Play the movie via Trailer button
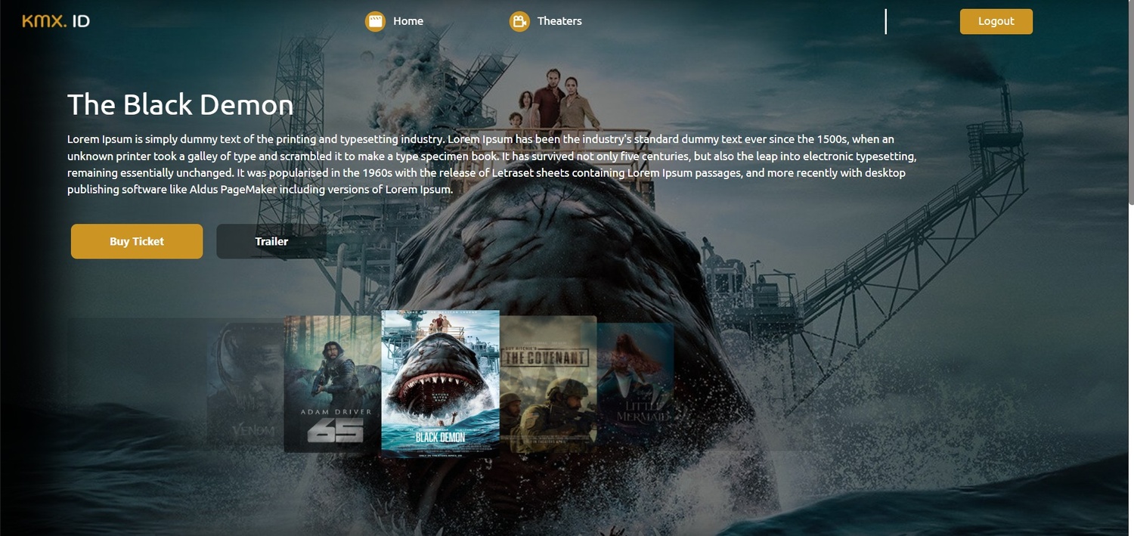The height and width of the screenshot is (536, 1134). click(271, 241)
